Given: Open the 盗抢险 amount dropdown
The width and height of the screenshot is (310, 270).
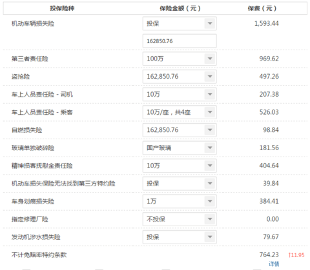Looking at the screenshot, I should coord(180,77).
